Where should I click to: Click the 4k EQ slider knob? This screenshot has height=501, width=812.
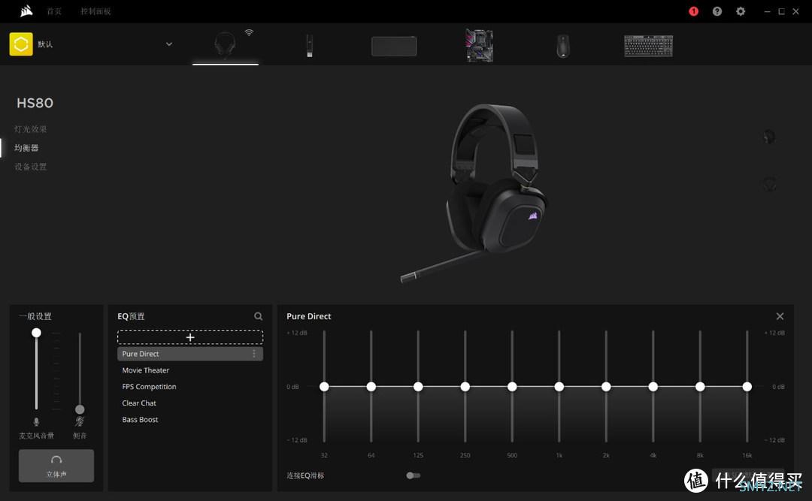tap(653, 387)
